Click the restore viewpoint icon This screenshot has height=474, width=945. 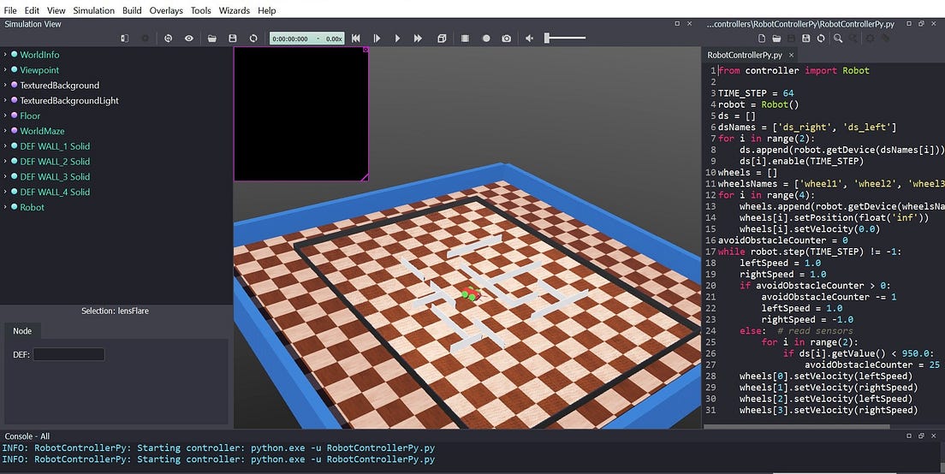168,38
